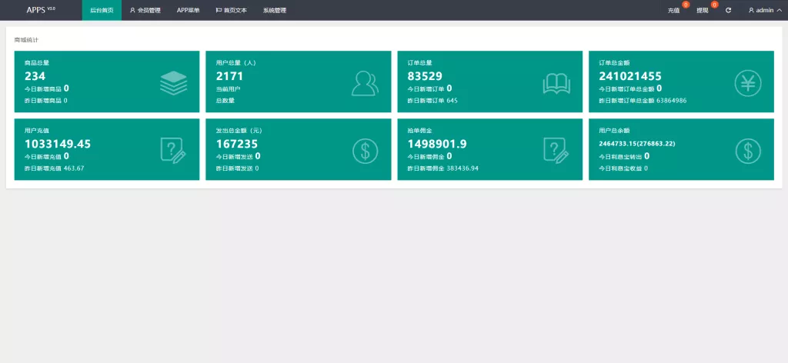Viewport: 788px width, 363px height.
Task: Click the stacked layers icon in 商品总量 card
Action: [x=173, y=82]
